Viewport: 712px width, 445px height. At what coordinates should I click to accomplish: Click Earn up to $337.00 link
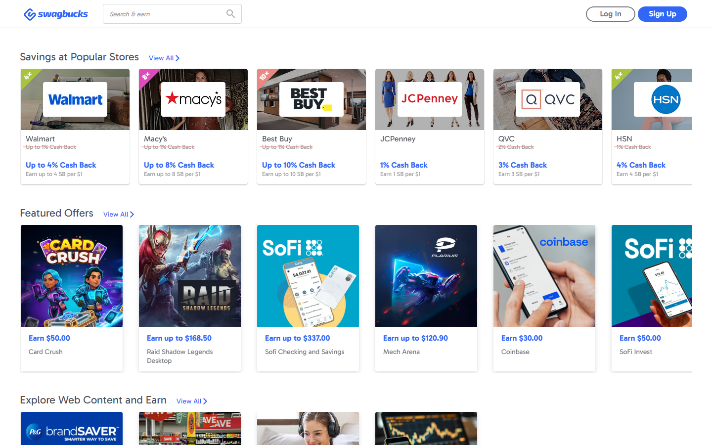298,338
